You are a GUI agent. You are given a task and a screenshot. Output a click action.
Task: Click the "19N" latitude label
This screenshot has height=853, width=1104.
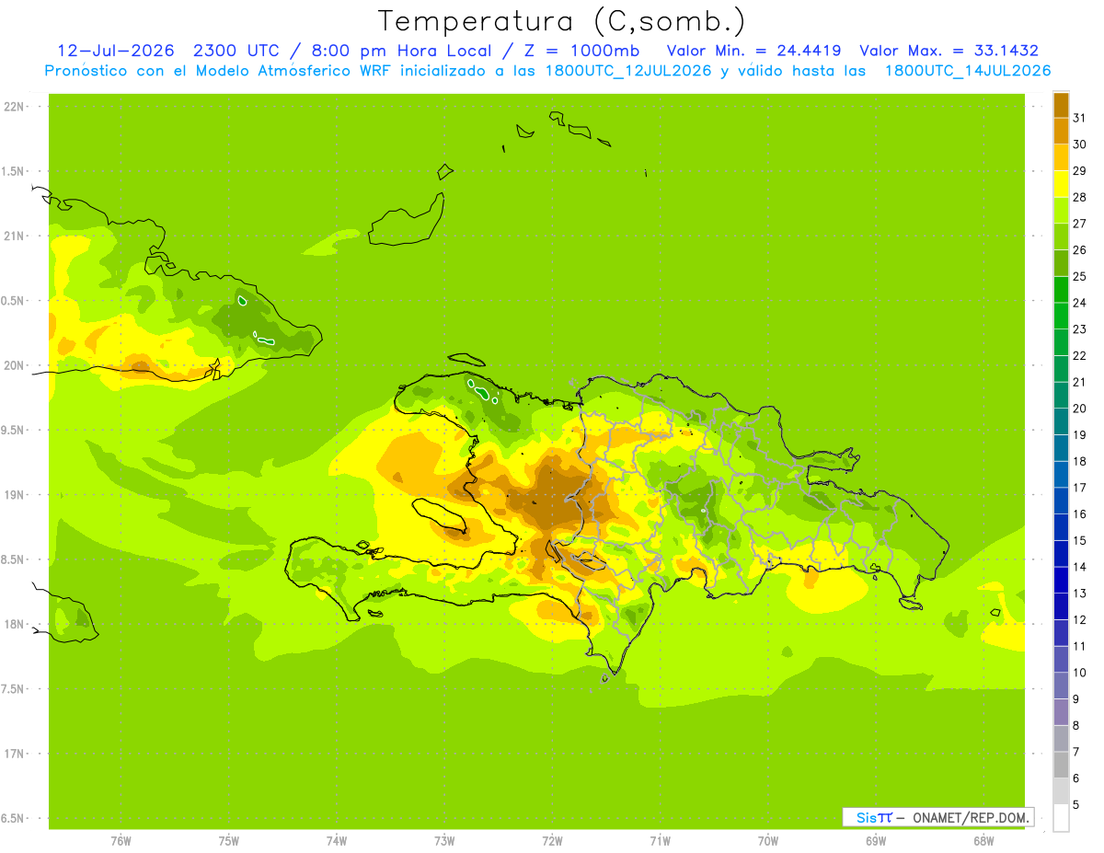click(x=15, y=495)
